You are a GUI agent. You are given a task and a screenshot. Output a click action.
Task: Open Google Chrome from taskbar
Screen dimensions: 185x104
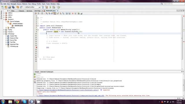click(17, 102)
